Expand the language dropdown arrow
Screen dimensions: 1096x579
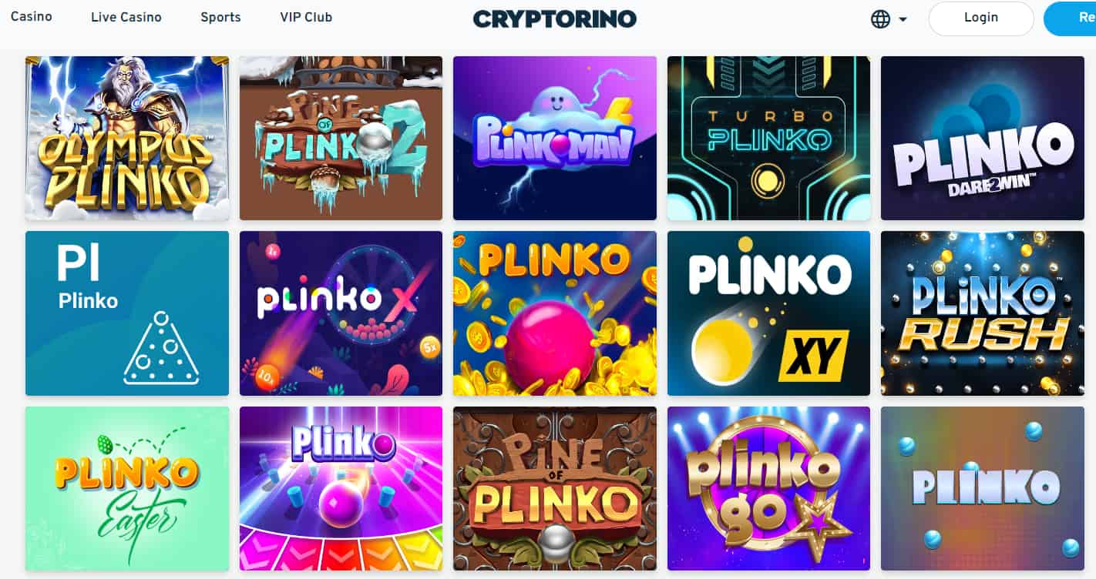pyautogui.click(x=903, y=20)
